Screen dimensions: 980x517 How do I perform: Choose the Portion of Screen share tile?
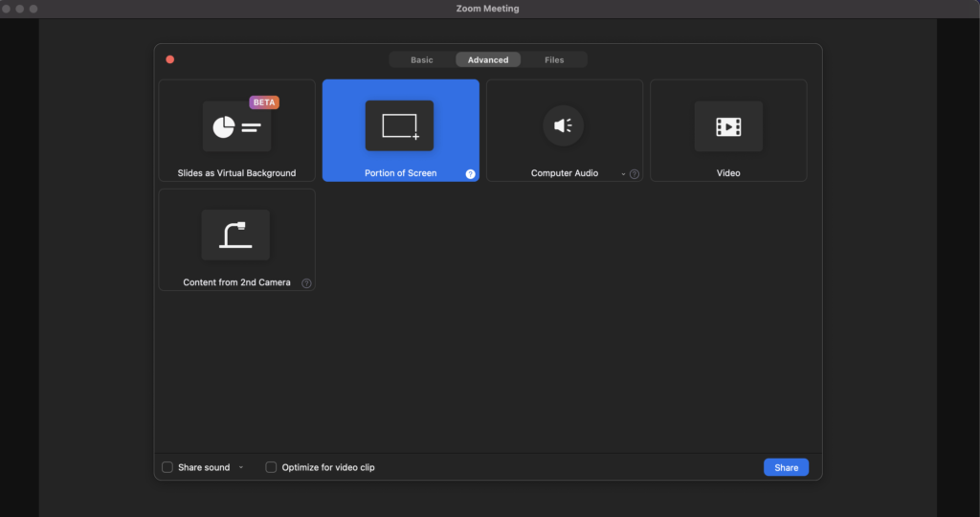(401, 130)
